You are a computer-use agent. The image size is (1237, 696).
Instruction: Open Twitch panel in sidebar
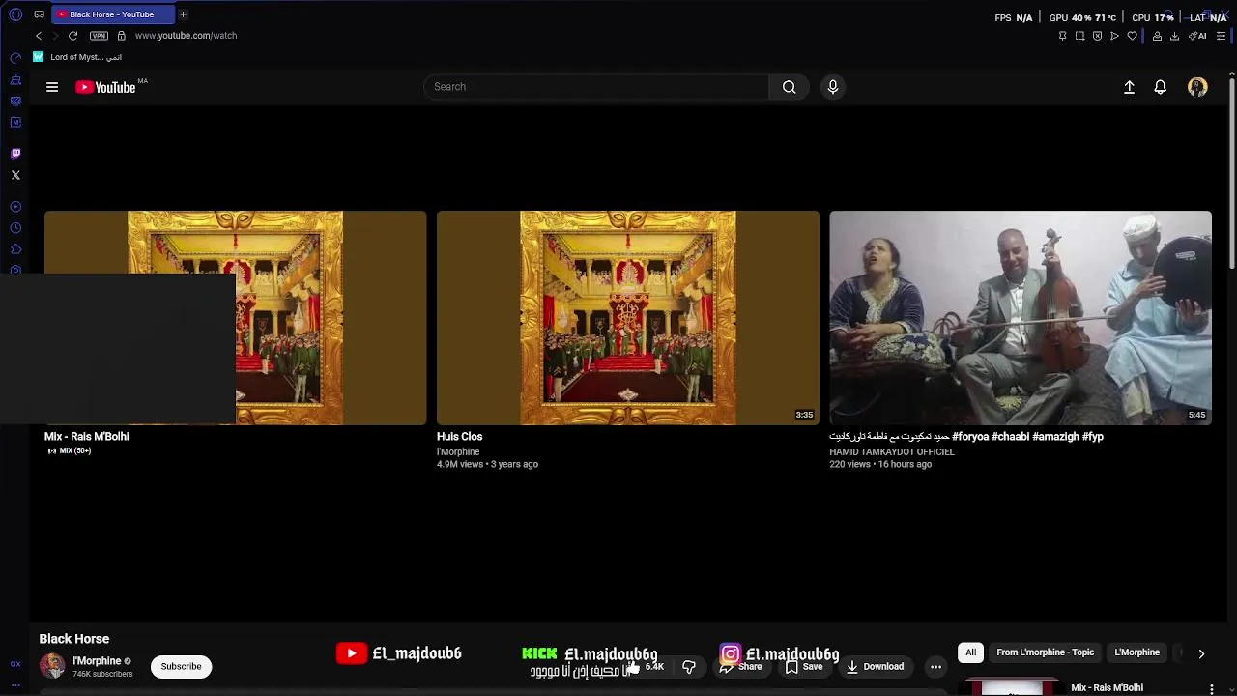[15, 154]
